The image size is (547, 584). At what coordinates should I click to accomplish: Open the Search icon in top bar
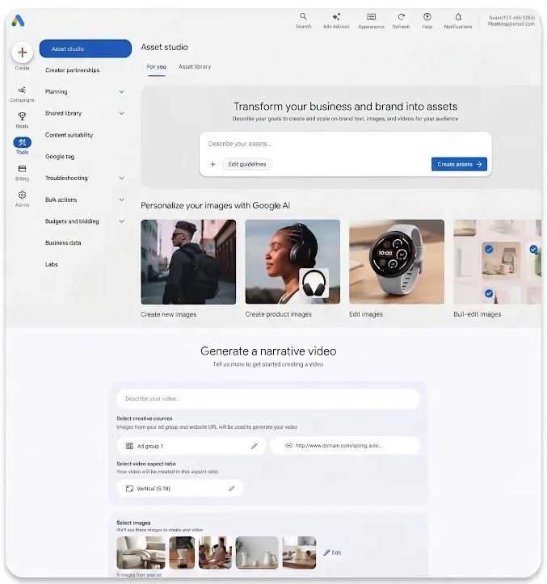point(303,16)
